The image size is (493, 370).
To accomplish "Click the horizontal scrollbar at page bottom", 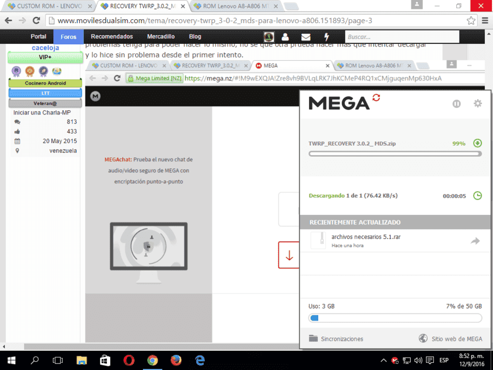I will pos(161,347).
